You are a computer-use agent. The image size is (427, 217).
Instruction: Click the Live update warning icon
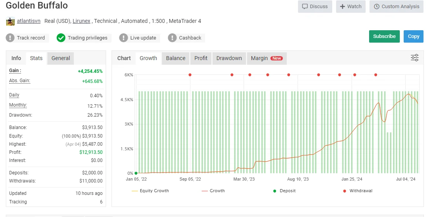click(124, 38)
